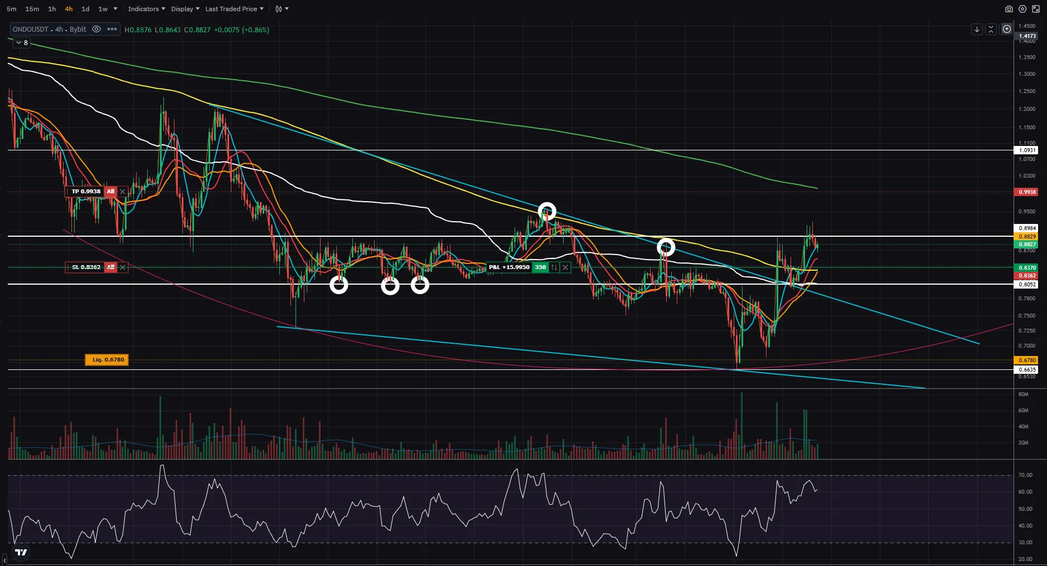Expand the Display menu
The image size is (1047, 566).
pos(185,9)
